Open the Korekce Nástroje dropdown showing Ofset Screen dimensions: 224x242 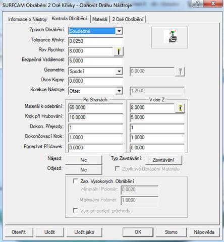coord(119,91)
